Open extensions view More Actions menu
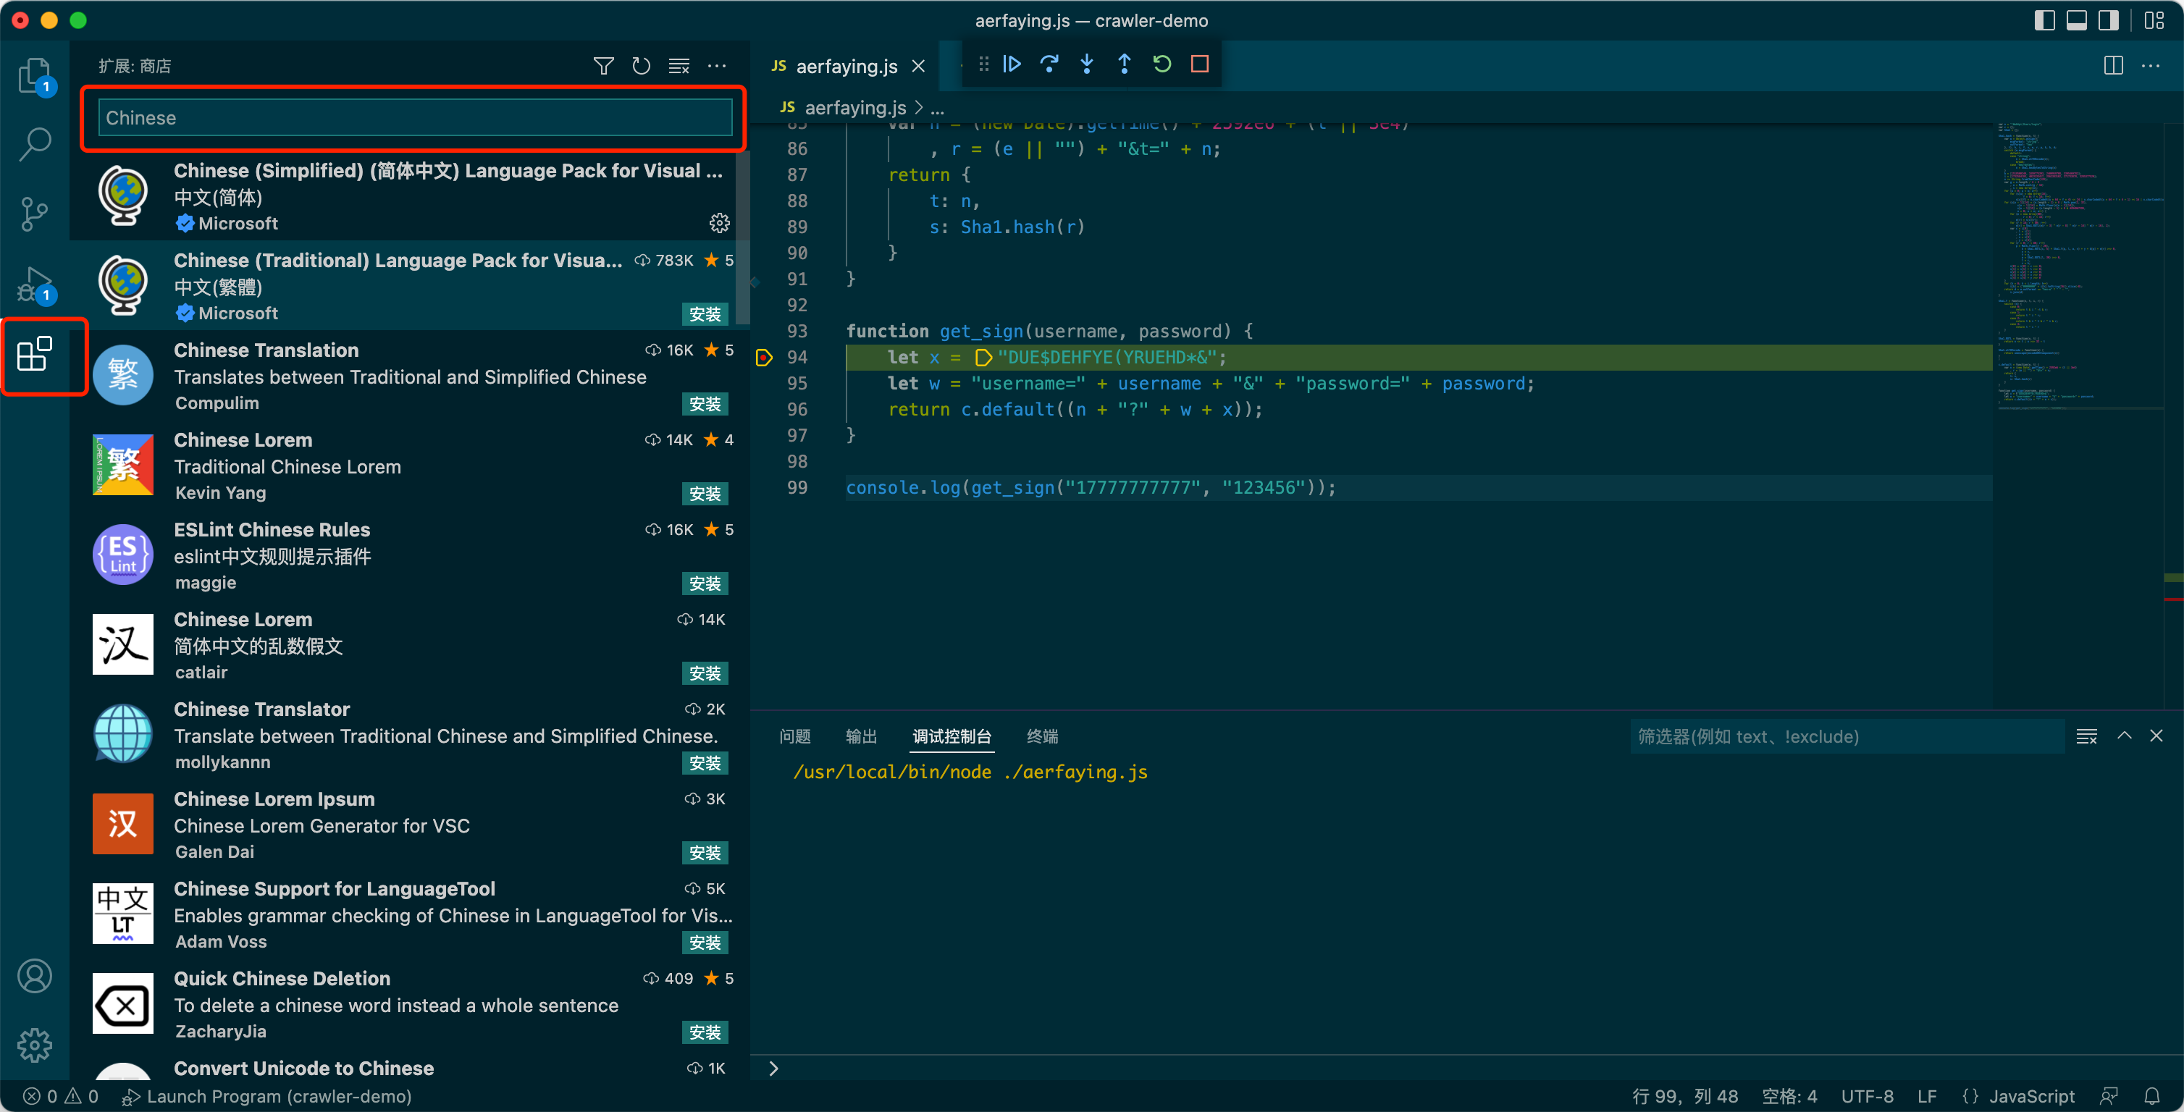The height and width of the screenshot is (1112, 2184). [x=718, y=66]
